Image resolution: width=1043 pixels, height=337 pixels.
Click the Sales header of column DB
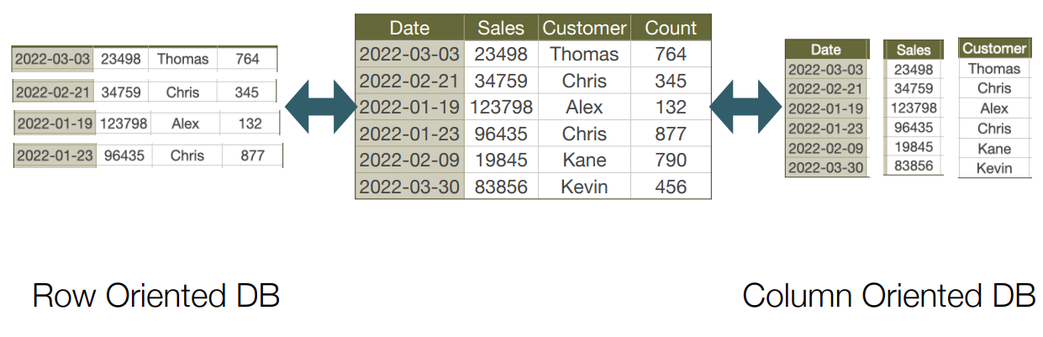(x=913, y=50)
